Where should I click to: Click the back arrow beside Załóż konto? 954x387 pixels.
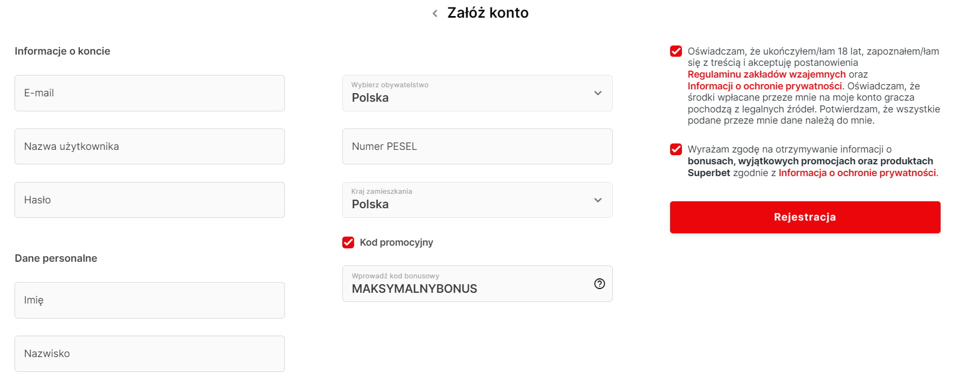(435, 13)
